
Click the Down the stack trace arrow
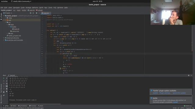click(7, 81)
